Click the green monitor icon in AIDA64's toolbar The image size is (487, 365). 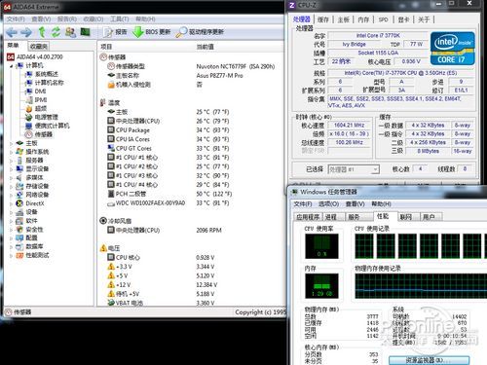(x=85, y=32)
